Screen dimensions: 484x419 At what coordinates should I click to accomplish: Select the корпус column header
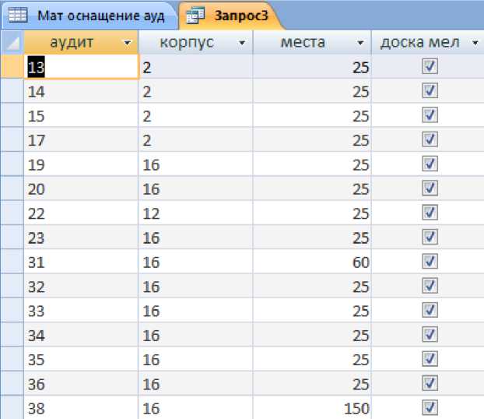195,42
